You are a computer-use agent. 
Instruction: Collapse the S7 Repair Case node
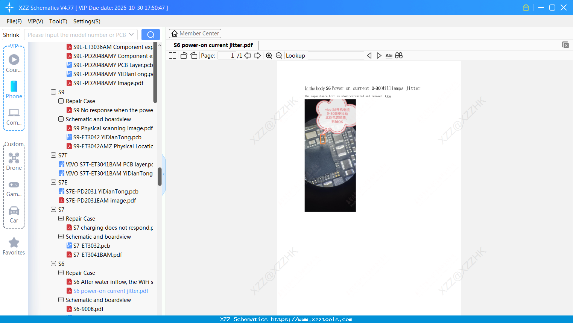pos(61,218)
